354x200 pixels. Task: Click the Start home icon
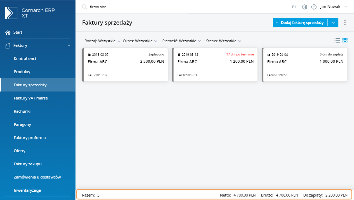click(x=8, y=32)
